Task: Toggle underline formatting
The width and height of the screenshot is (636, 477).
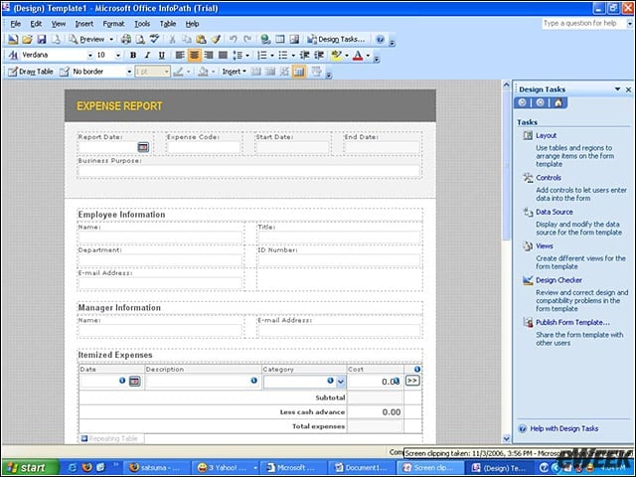Action: [161, 56]
